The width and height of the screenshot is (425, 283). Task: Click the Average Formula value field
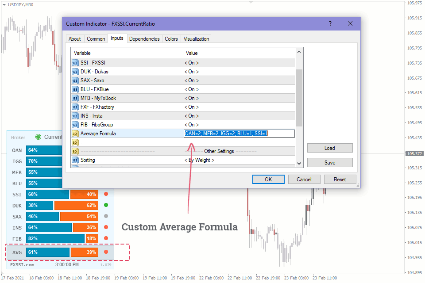tap(240, 134)
